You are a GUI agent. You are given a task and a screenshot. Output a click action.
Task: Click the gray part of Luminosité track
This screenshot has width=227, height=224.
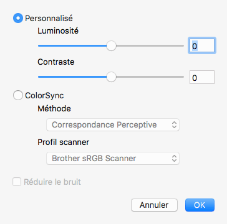[x=150, y=45]
